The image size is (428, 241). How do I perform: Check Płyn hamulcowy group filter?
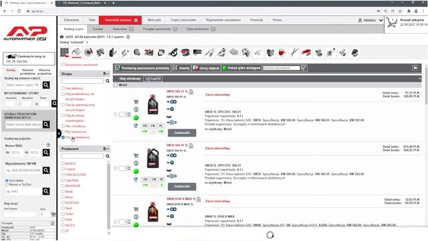click(x=63, y=132)
